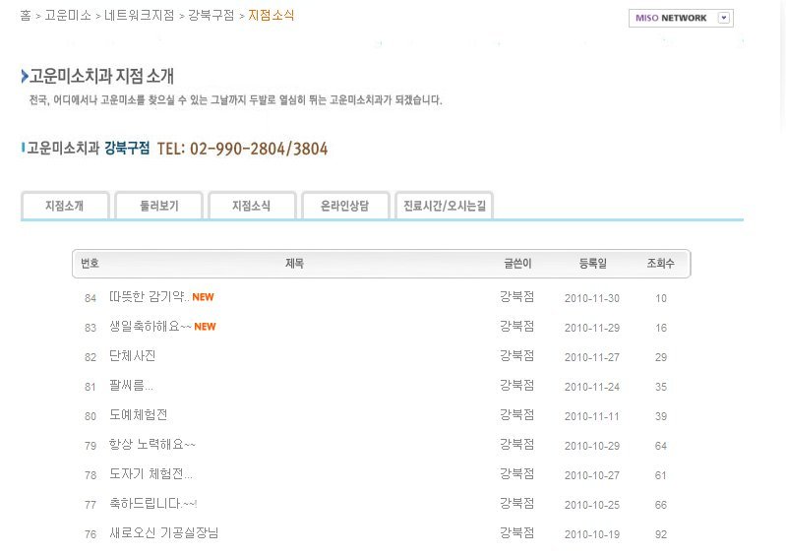The width and height of the screenshot is (786, 555).
Task: Switch to the 둘러보기 tab
Action: pos(159,206)
